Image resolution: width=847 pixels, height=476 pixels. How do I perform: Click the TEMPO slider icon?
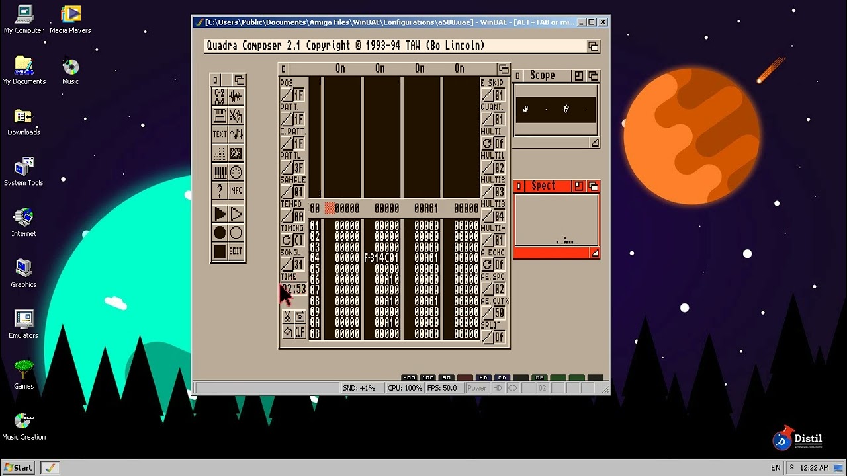click(287, 216)
